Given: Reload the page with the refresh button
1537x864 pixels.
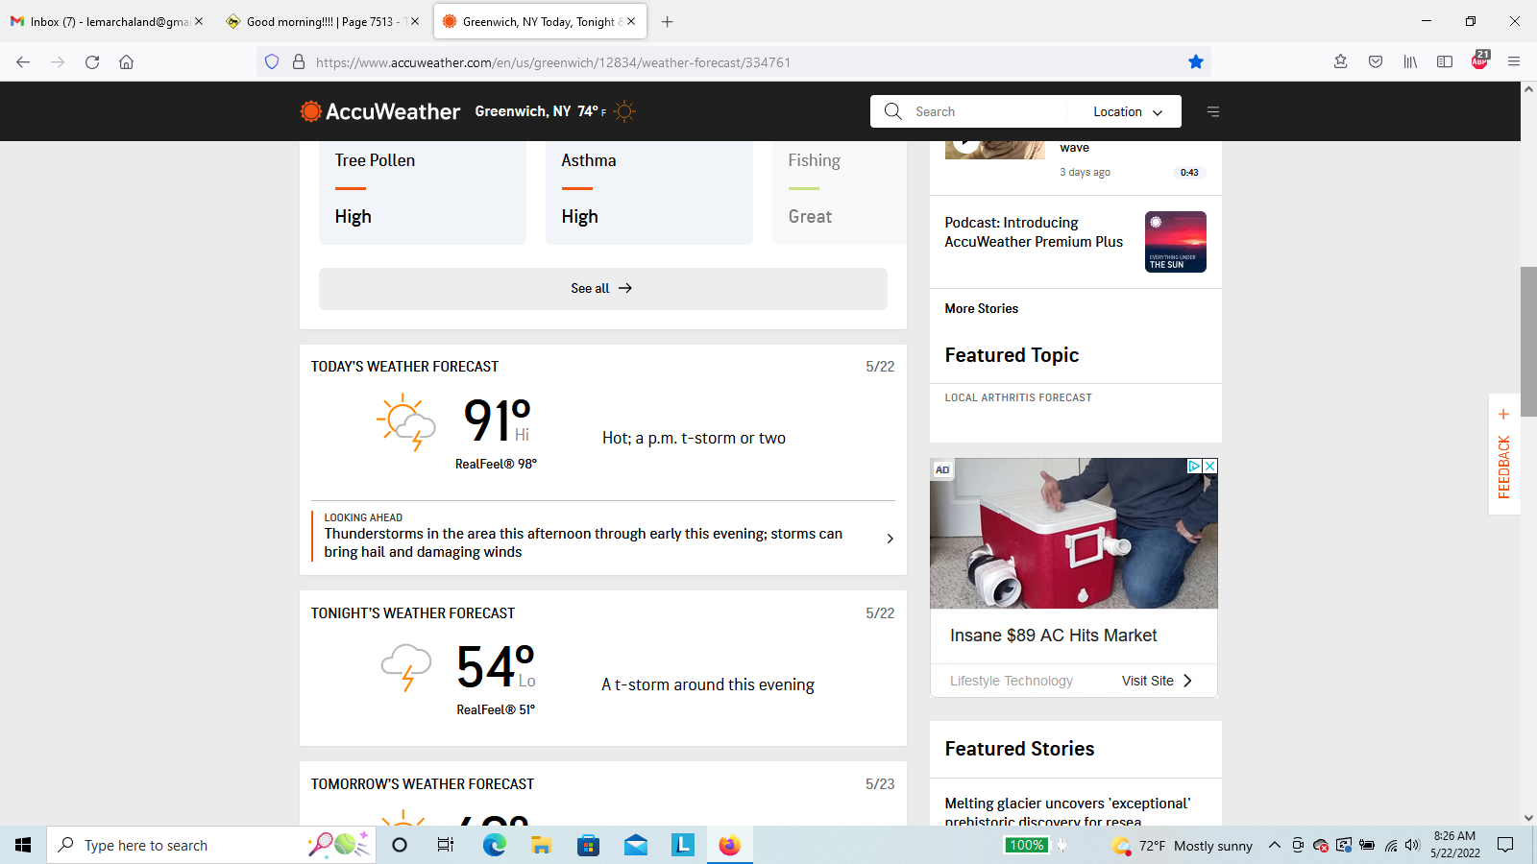Looking at the screenshot, I should (92, 62).
